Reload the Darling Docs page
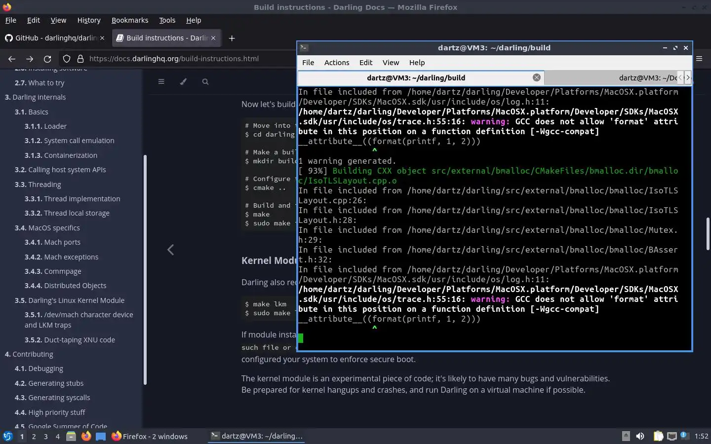 (x=47, y=59)
